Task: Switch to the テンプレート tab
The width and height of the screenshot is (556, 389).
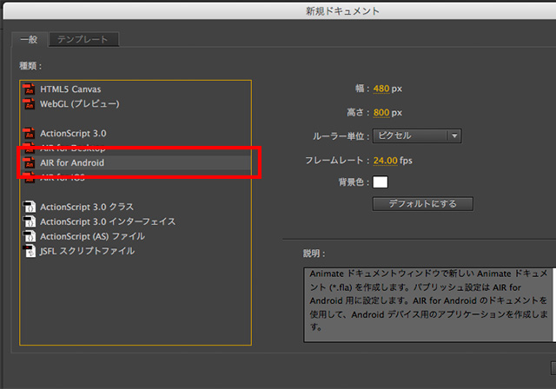Action: click(x=83, y=39)
